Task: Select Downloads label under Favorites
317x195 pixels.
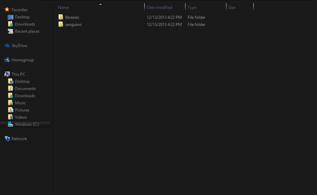Action: [25, 24]
